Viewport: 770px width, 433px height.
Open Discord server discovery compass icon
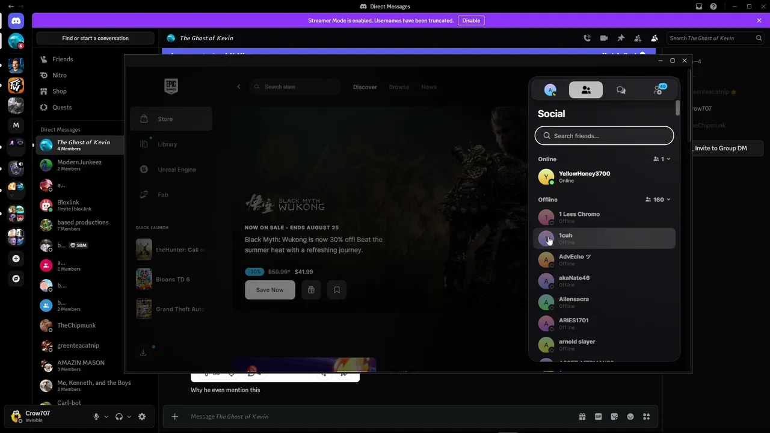coord(16,278)
